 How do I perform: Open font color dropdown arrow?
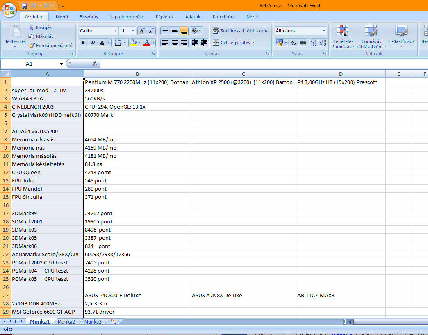[x=153, y=43]
